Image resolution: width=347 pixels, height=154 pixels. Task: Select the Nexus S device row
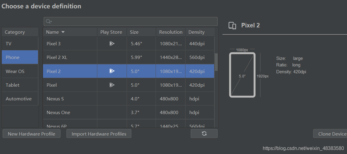129,99
